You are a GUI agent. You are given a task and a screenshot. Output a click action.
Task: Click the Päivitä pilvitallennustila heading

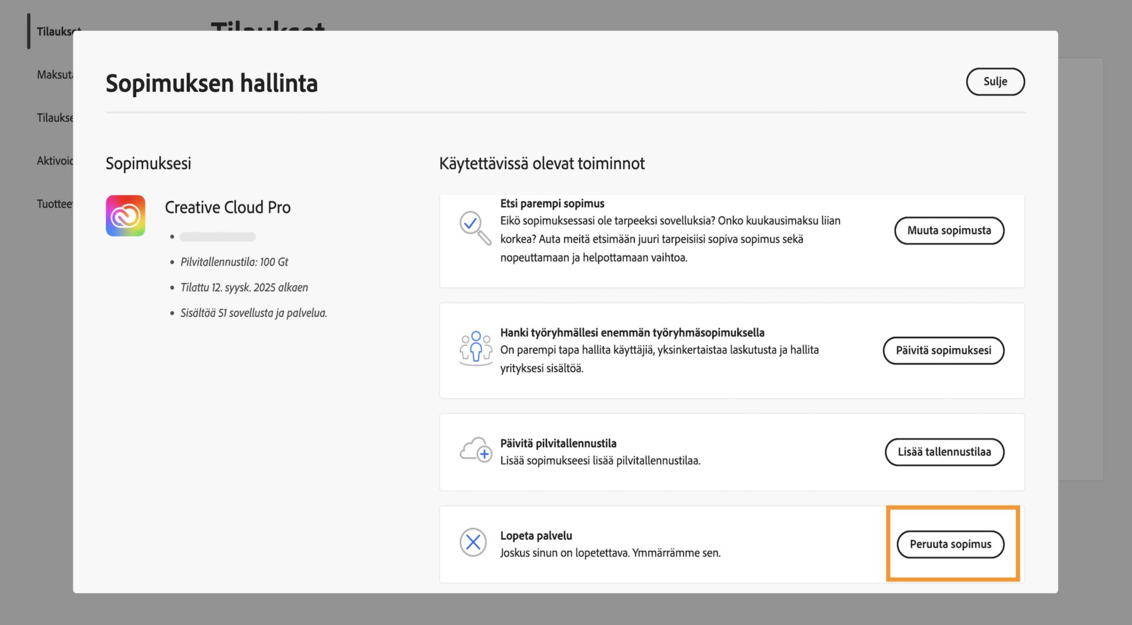tap(558, 443)
